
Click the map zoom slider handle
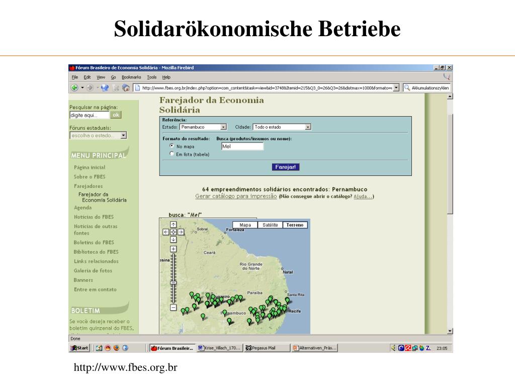tap(174, 282)
